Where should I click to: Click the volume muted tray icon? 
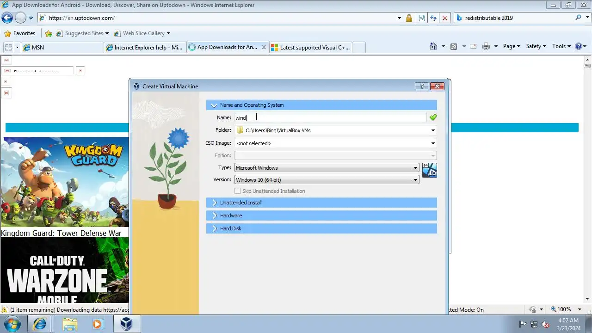click(545, 324)
